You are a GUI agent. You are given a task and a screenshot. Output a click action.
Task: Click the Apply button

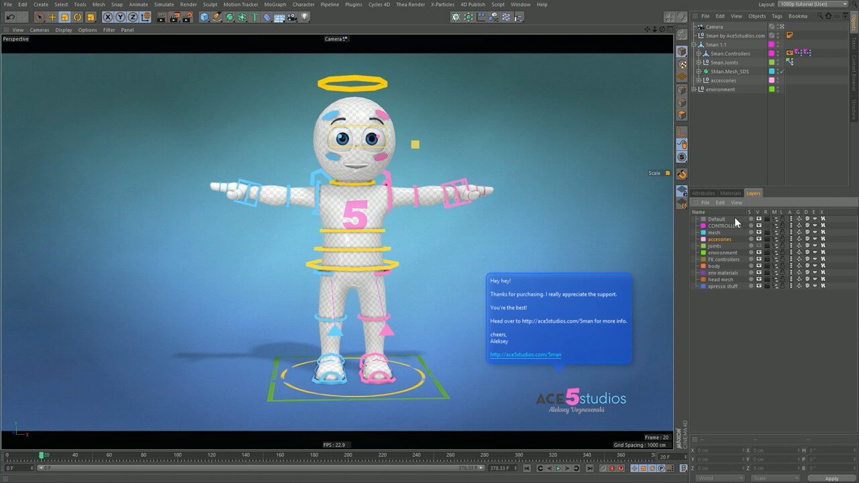[831, 478]
